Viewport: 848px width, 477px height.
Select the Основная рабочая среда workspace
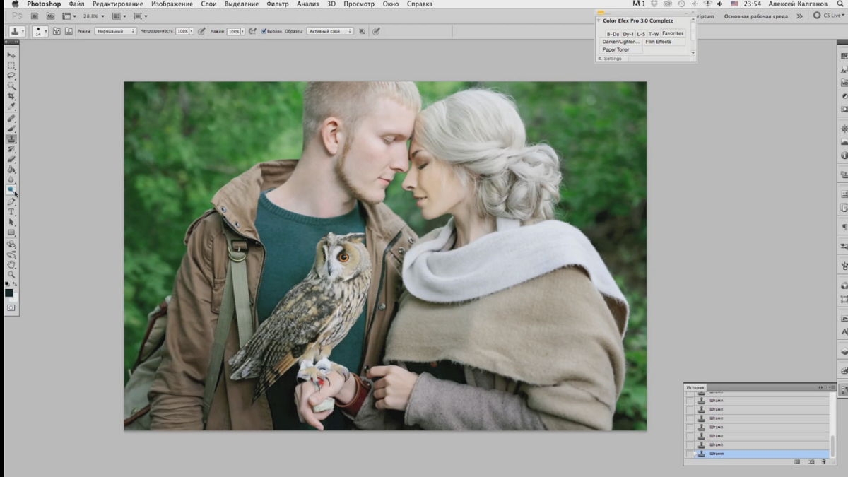click(x=758, y=16)
